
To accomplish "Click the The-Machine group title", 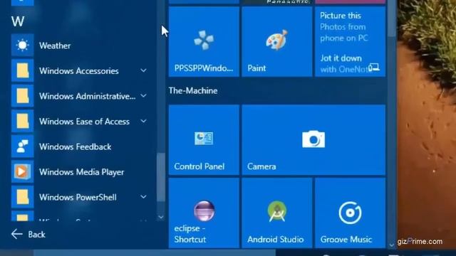I will tap(193, 90).
